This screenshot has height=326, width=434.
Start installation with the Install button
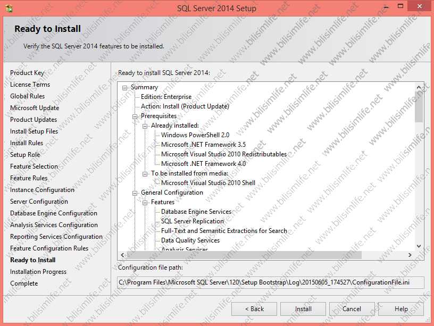pyautogui.click(x=303, y=309)
